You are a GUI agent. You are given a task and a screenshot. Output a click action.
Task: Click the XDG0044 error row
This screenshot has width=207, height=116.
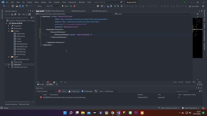click(x=119, y=97)
